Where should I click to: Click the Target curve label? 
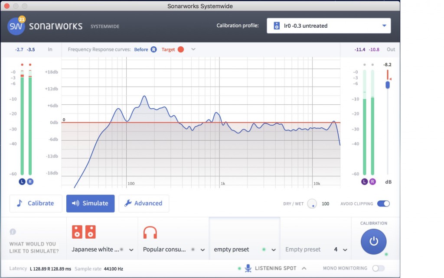[168, 49]
